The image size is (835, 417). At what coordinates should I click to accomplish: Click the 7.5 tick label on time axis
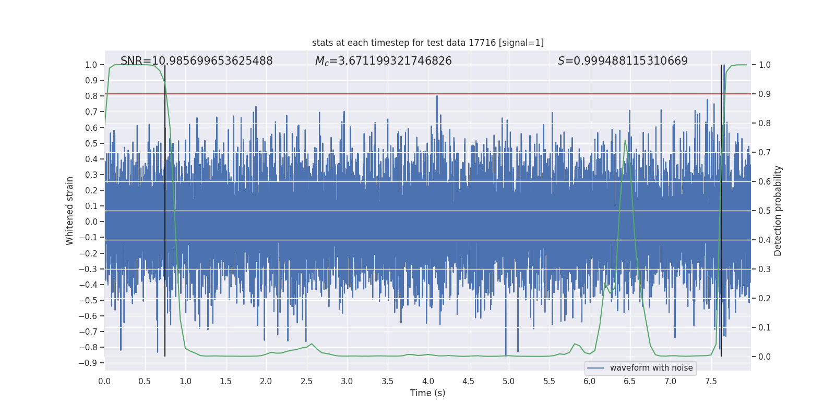pos(711,381)
